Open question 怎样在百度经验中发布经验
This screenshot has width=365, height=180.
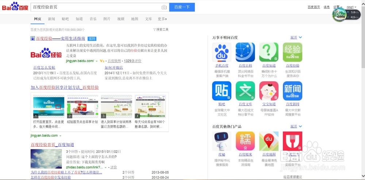pyautogui.click(x=51, y=177)
